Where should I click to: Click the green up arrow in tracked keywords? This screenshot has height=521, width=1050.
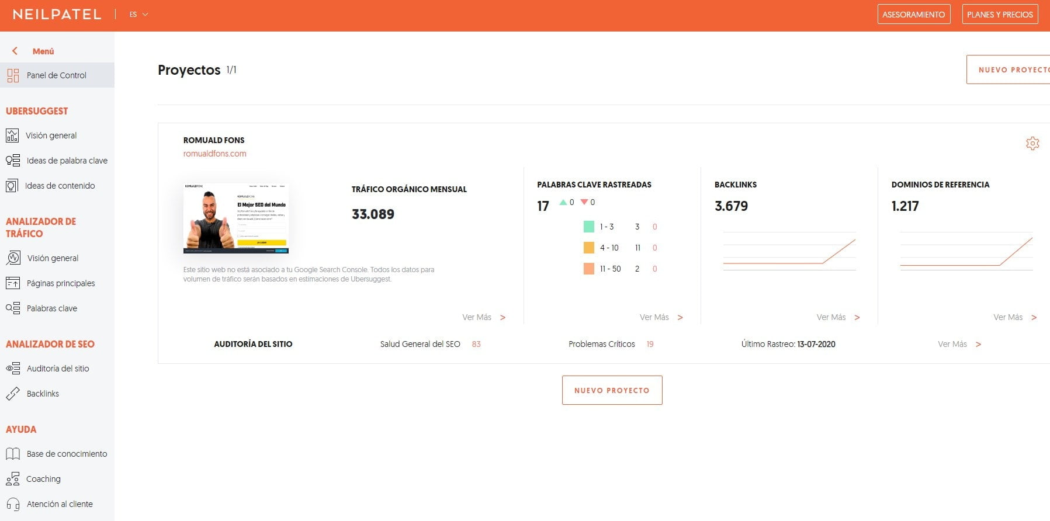pos(563,202)
